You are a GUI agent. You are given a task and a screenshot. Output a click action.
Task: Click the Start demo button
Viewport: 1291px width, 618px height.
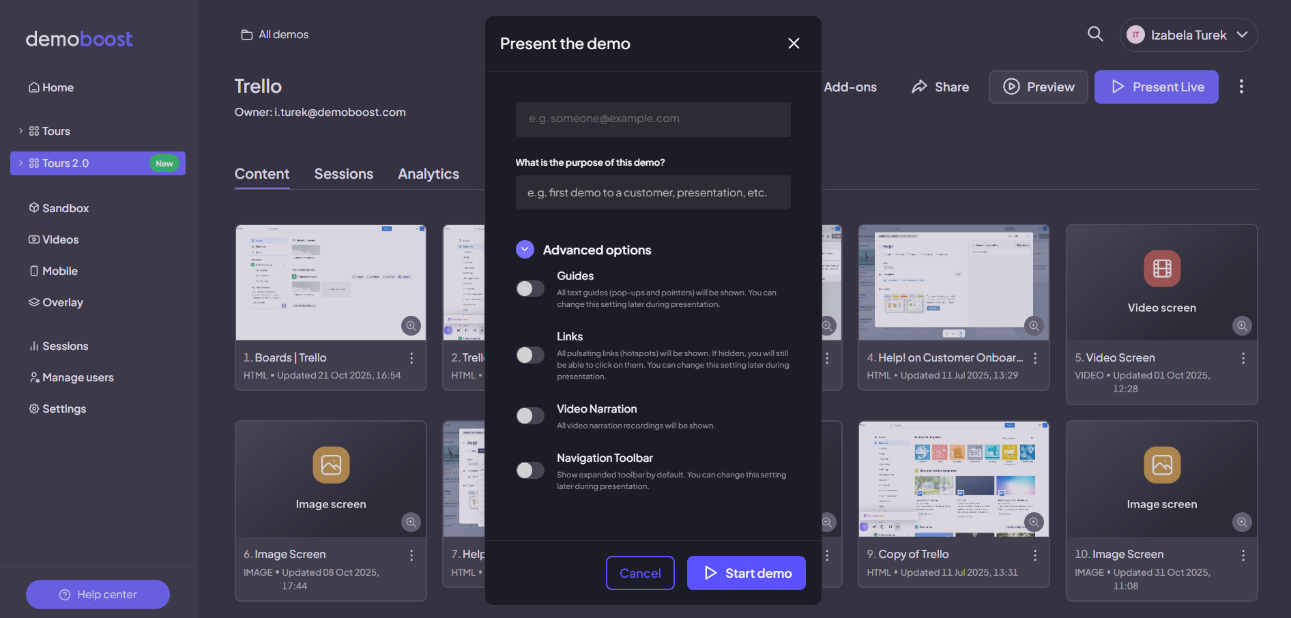746,573
